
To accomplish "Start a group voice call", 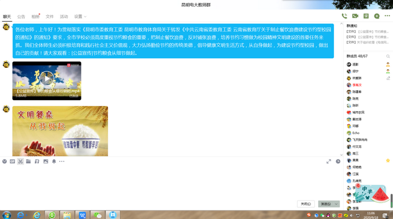I will coord(344,16).
